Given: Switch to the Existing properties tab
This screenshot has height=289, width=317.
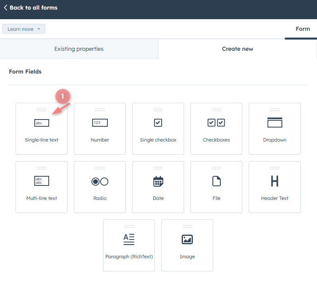Looking at the screenshot, I should [x=79, y=49].
